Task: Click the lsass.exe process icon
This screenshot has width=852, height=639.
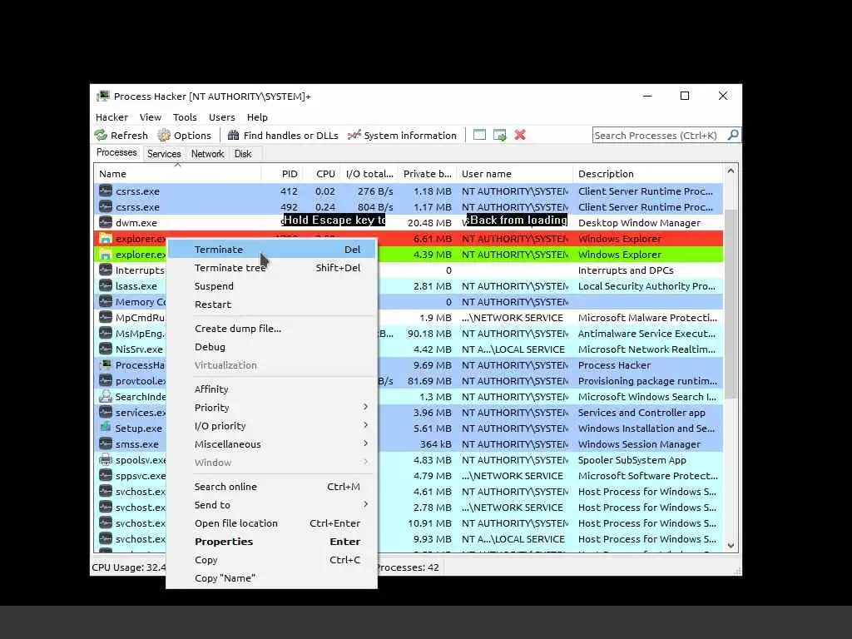Action: pos(106,286)
